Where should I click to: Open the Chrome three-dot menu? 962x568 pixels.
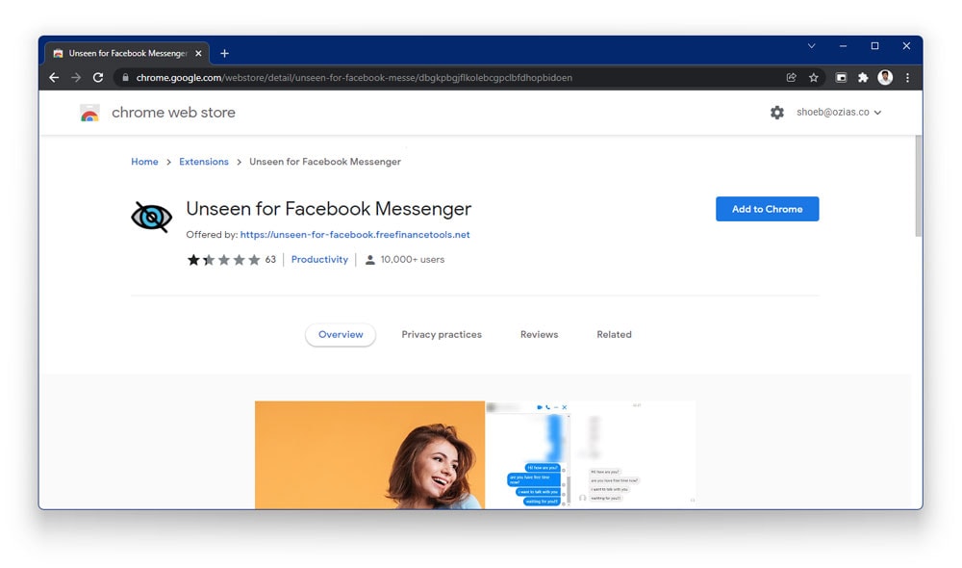pos(907,77)
